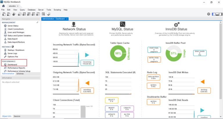Close the Administration - Dashboard tab
The width and height of the screenshot is (223, 119).
(x=67, y=19)
